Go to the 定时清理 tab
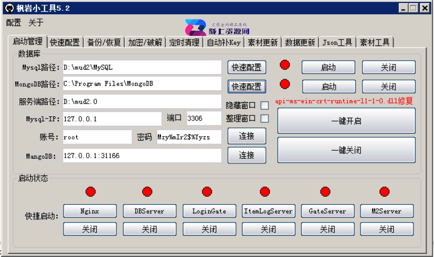 184,42
